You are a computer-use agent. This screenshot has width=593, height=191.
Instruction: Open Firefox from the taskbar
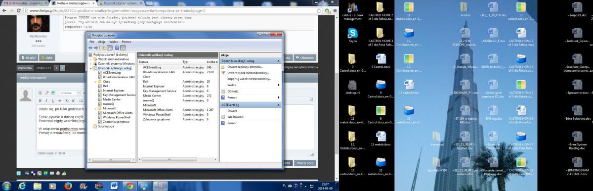68,186
